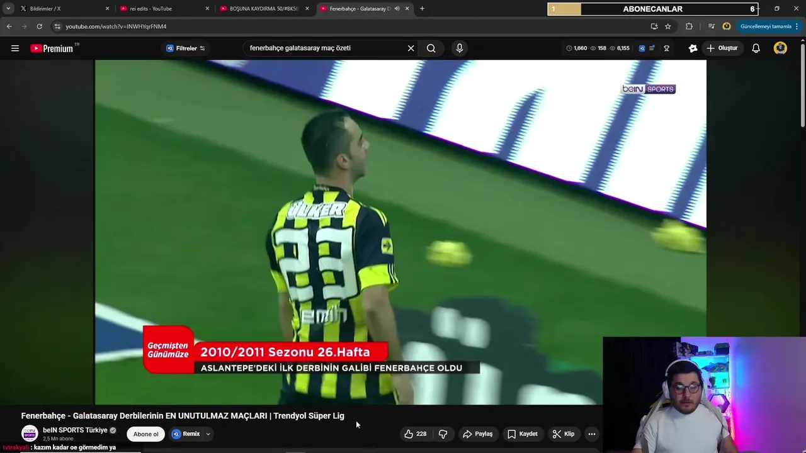The image size is (806, 453).
Task: Install app icon in address bar
Action: [654, 26]
